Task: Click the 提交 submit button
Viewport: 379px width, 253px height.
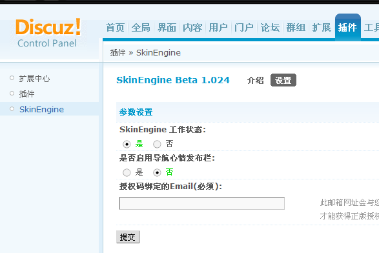Action: tap(128, 237)
